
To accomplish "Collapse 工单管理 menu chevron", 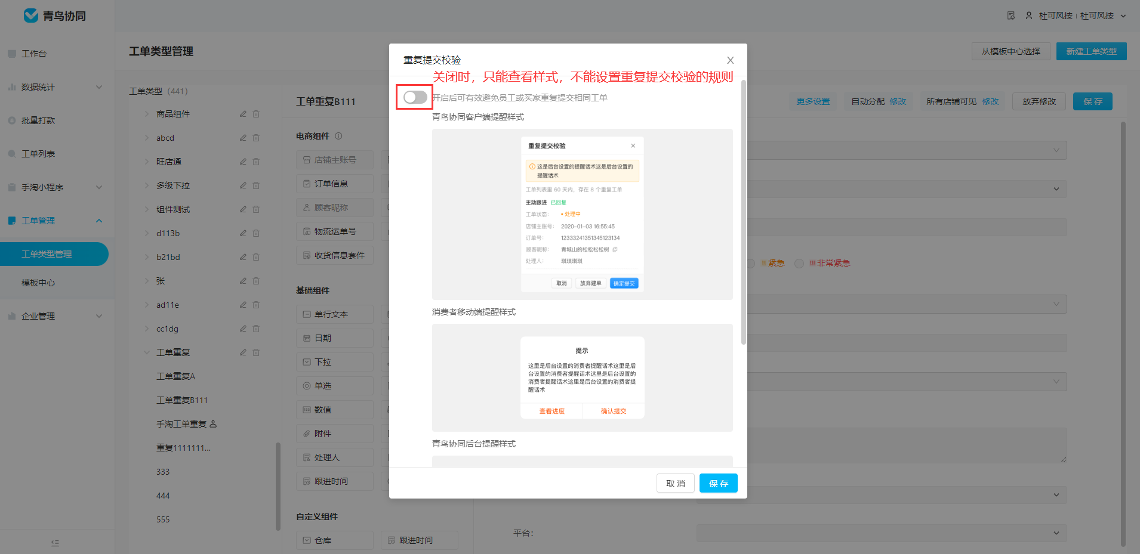I will (x=99, y=221).
